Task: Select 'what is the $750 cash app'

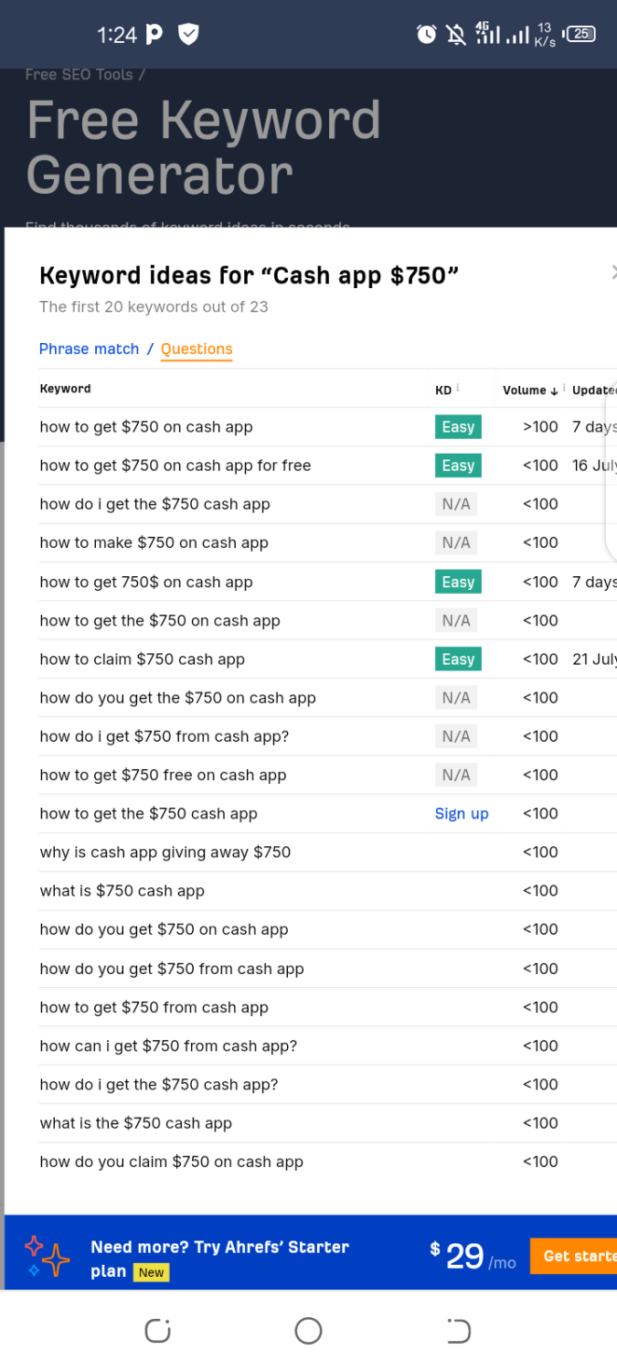Action: [135, 1123]
